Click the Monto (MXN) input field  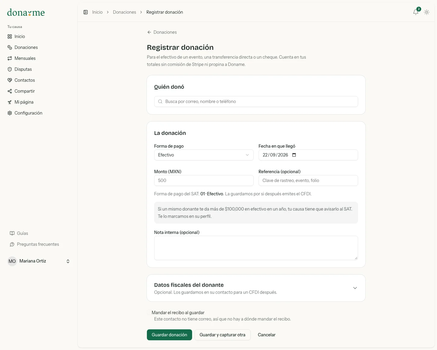tap(204, 180)
